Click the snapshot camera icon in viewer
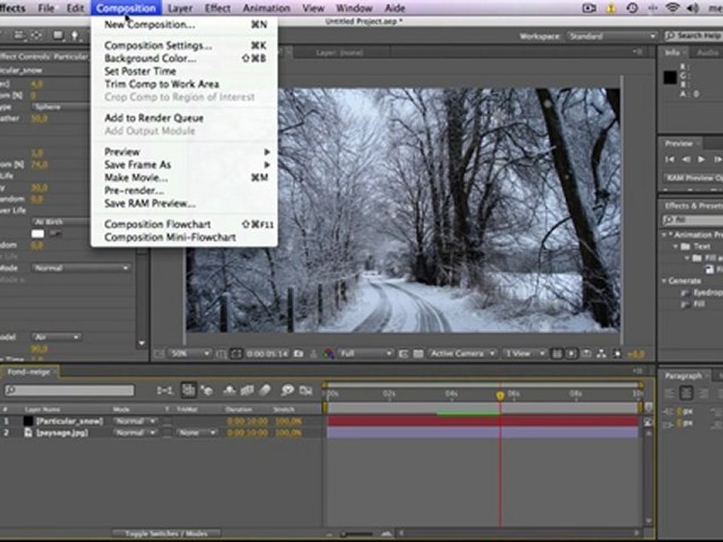Screen dimensions: 723x542 (298, 354)
